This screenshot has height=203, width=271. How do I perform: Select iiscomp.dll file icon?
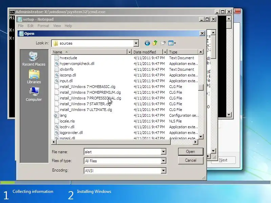tap(57, 75)
